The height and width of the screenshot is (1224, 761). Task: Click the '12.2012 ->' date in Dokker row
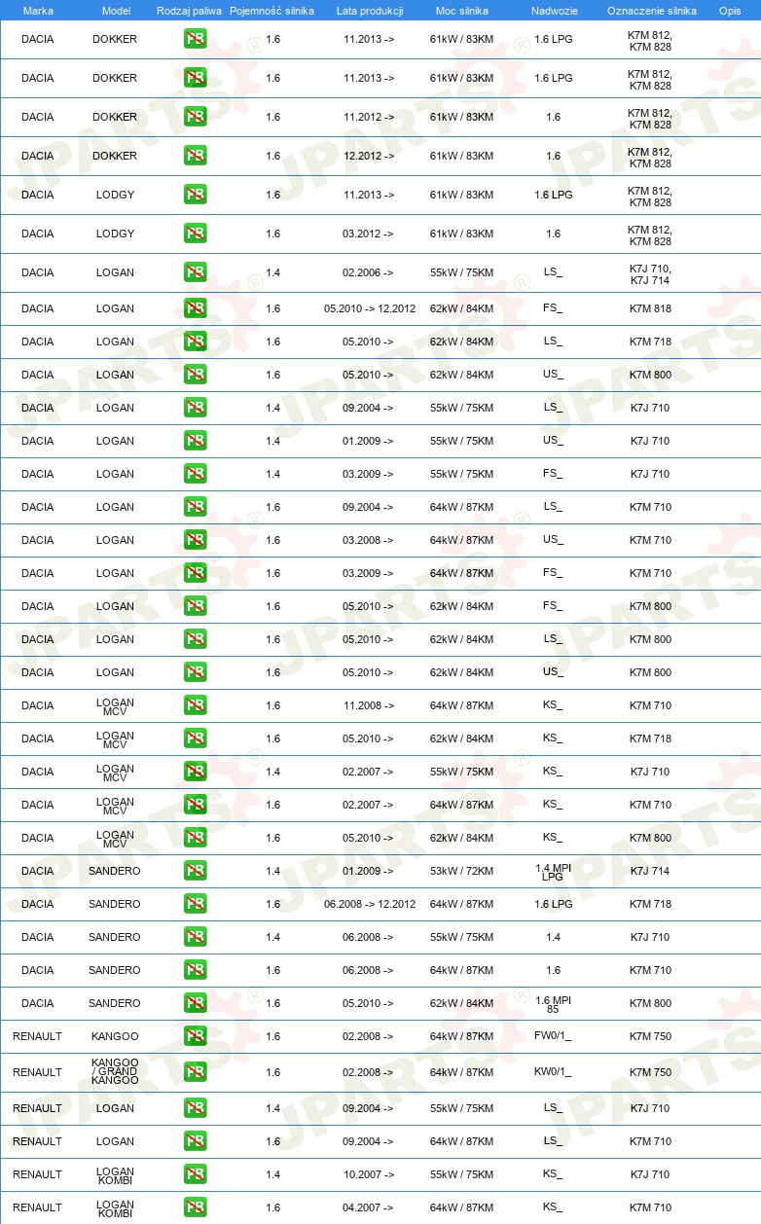(368, 156)
